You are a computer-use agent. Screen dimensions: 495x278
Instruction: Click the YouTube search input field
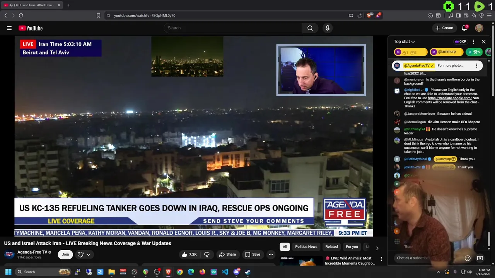click(233, 28)
